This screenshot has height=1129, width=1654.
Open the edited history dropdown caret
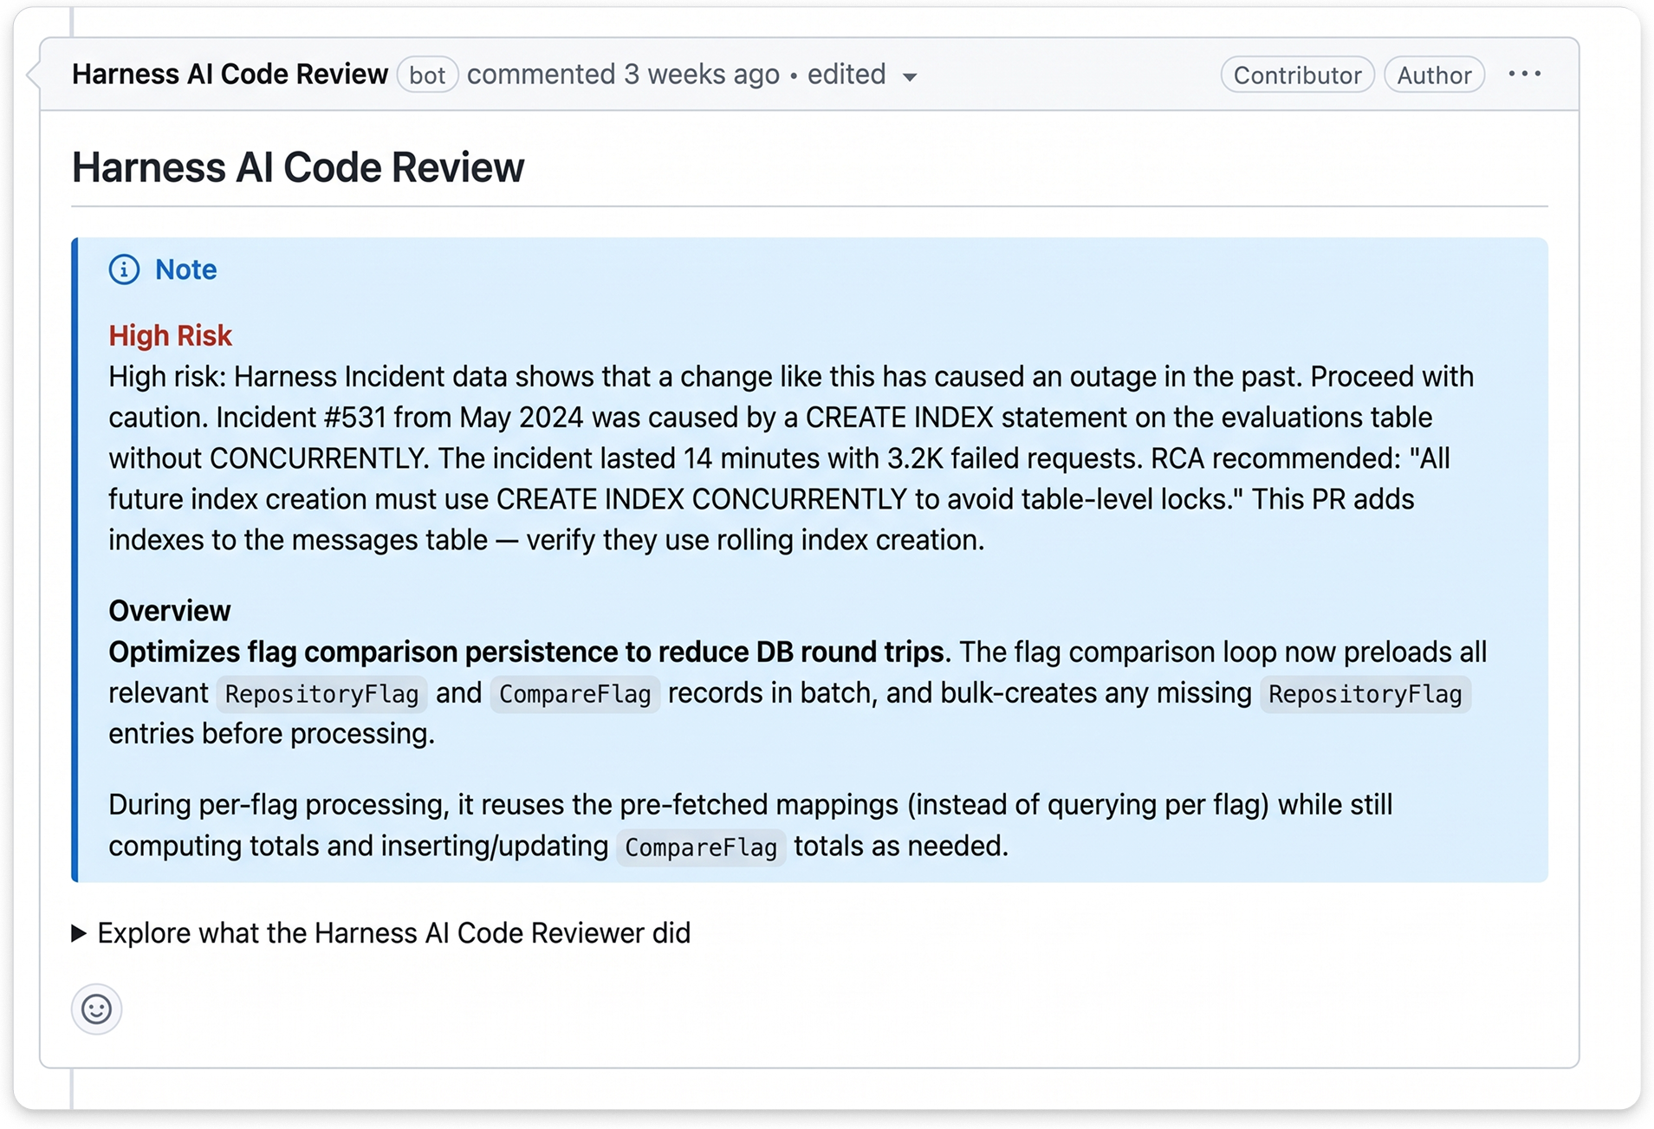910,77
